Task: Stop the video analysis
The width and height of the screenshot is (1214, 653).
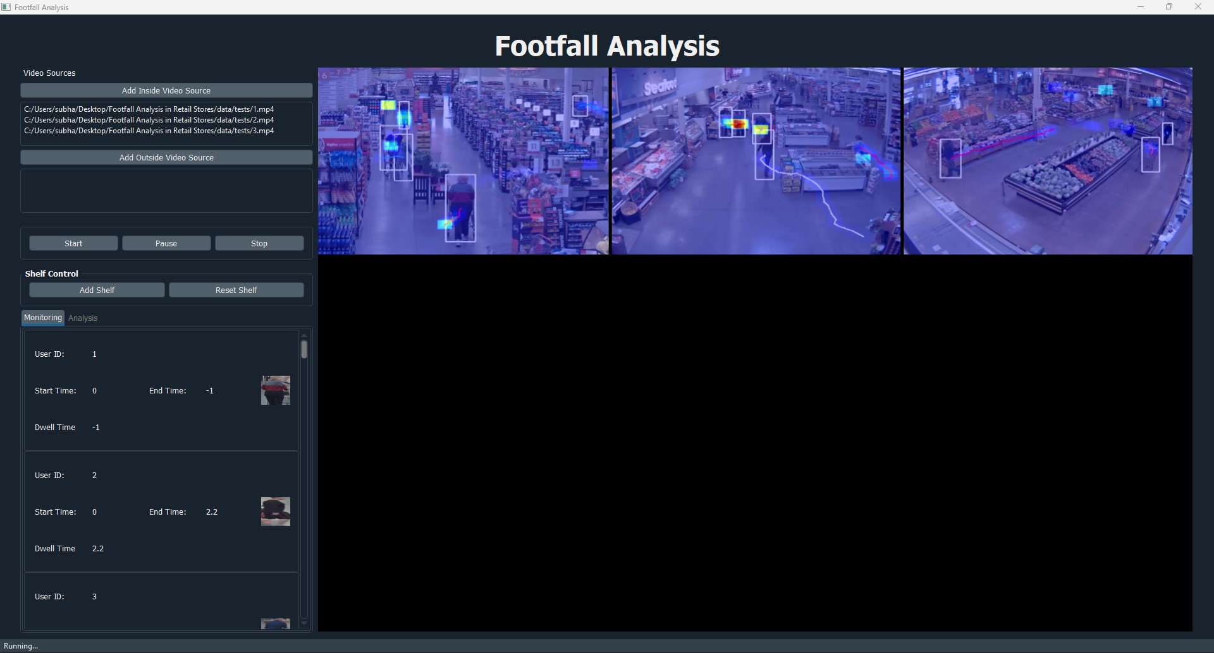Action: pos(259,243)
